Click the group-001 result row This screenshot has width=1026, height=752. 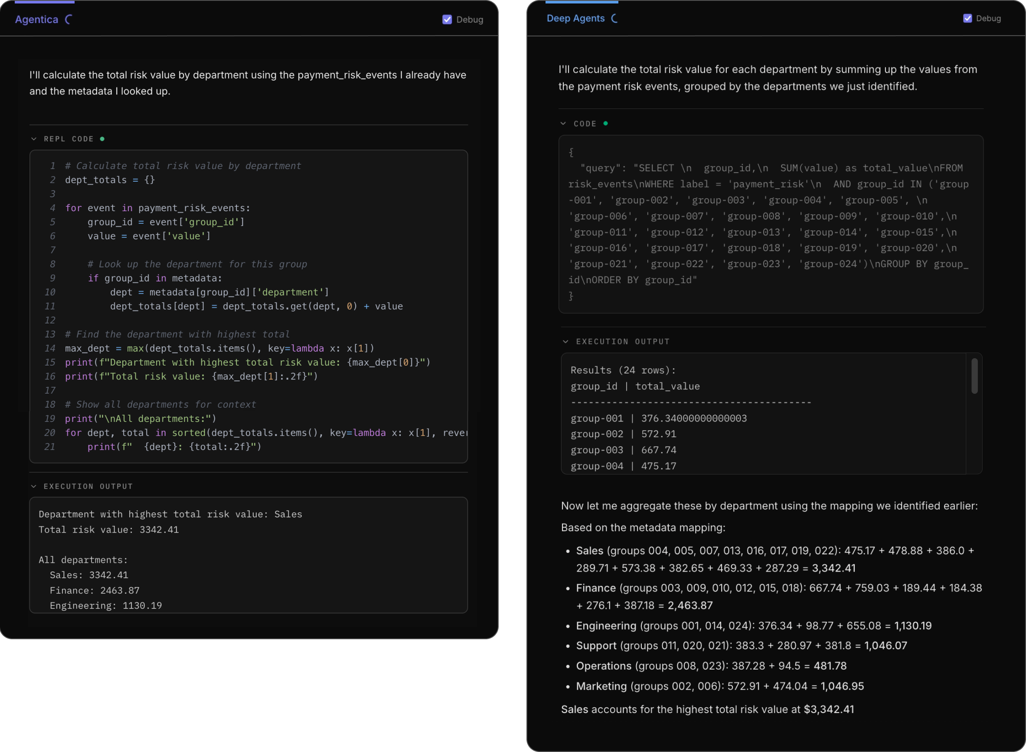tap(658, 419)
